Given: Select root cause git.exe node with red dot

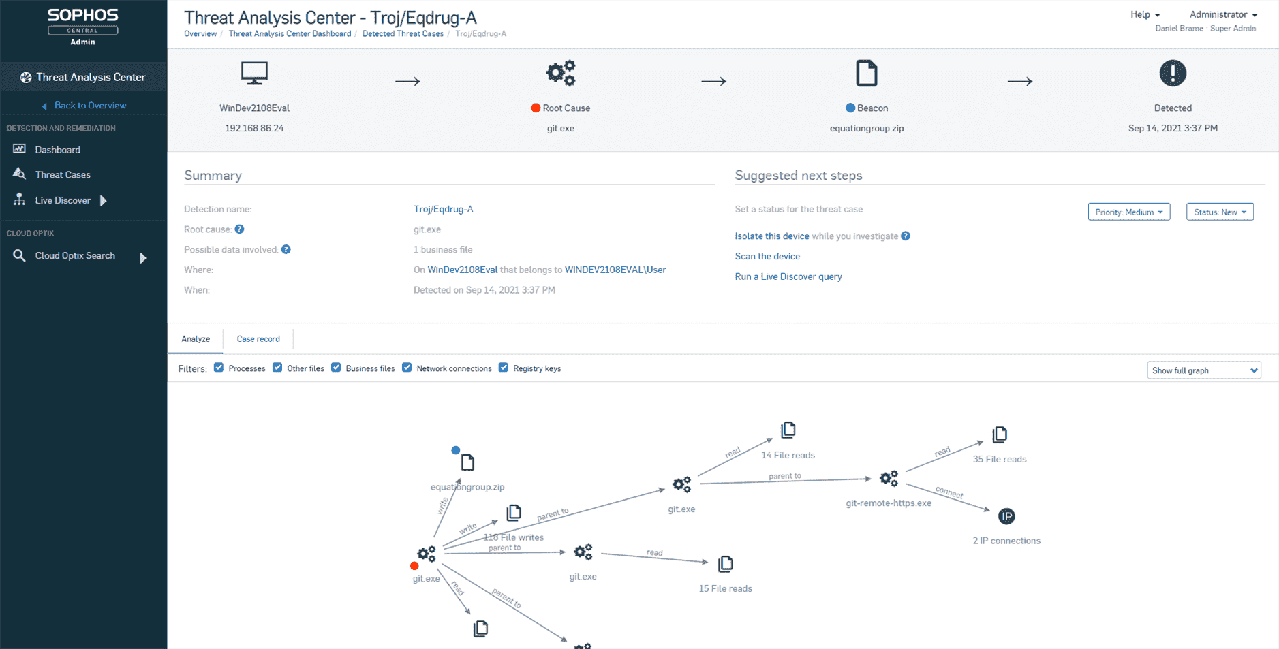Looking at the screenshot, I should click(427, 554).
